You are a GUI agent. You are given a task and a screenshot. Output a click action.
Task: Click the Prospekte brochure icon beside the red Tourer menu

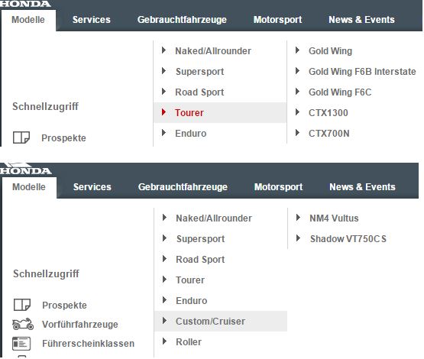pos(21,137)
